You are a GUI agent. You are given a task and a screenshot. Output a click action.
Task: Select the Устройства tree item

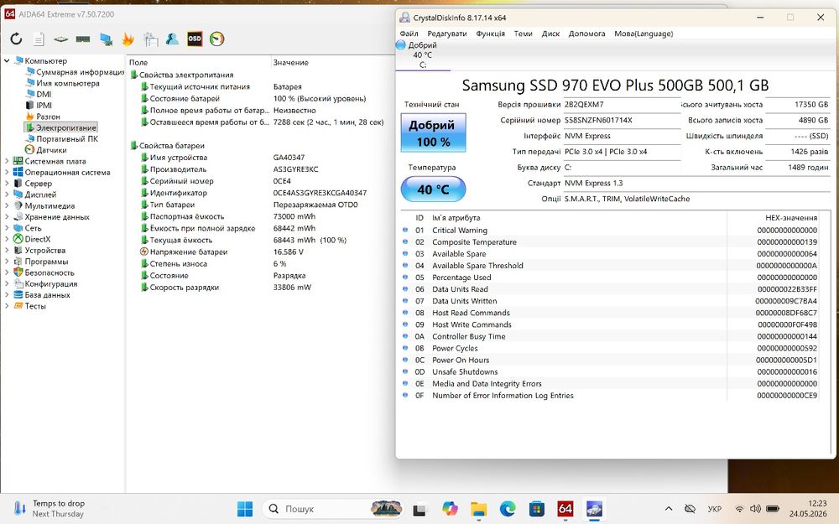[39, 250]
